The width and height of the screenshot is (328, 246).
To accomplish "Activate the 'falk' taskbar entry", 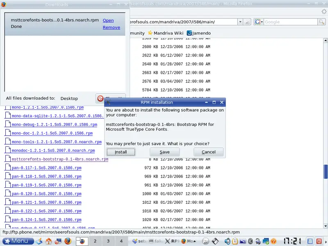I will point(155,241).
